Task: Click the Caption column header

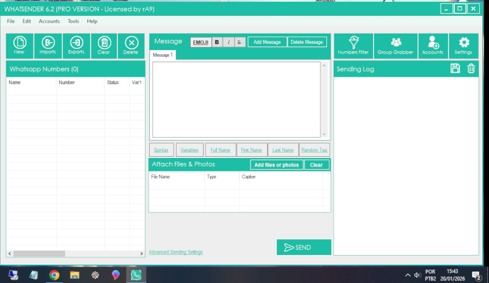Action: pos(281,177)
